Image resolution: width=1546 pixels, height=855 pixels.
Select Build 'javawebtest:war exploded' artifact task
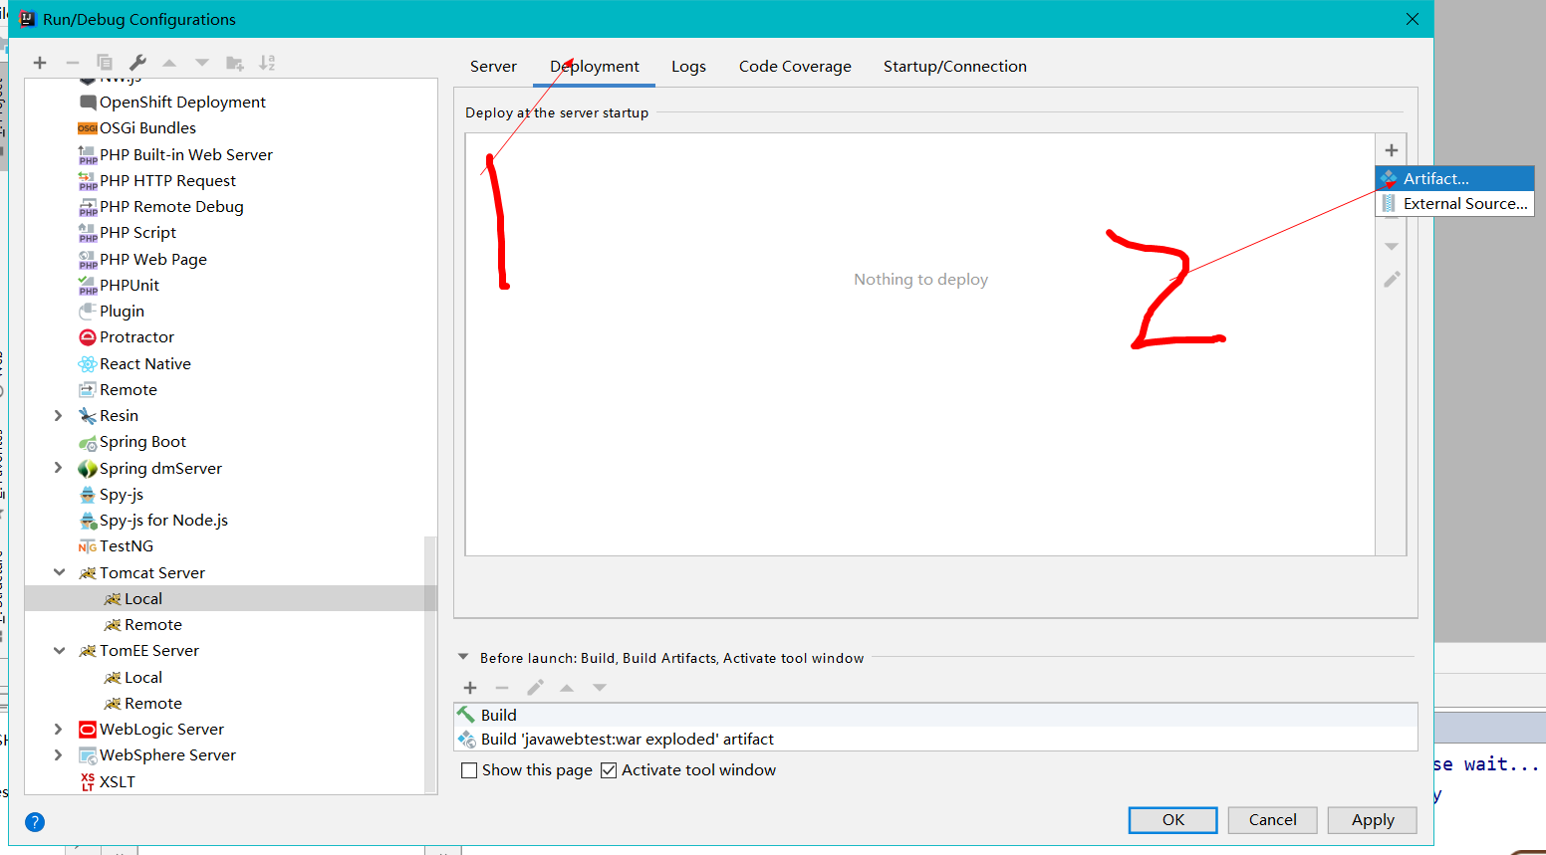tap(935, 739)
